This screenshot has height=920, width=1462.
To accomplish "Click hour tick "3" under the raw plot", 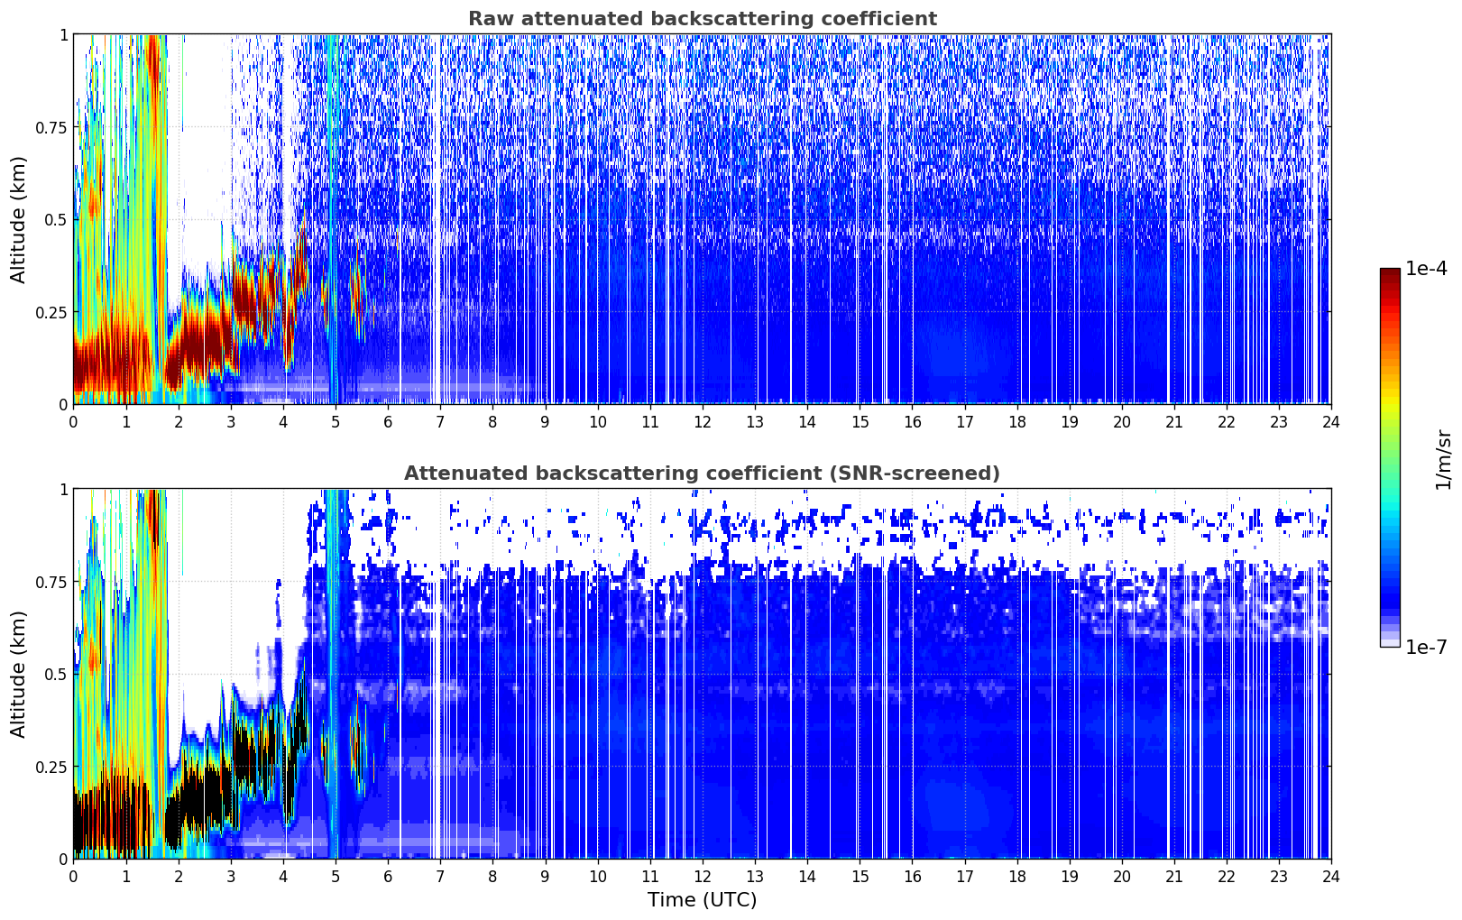I will click(x=231, y=421).
